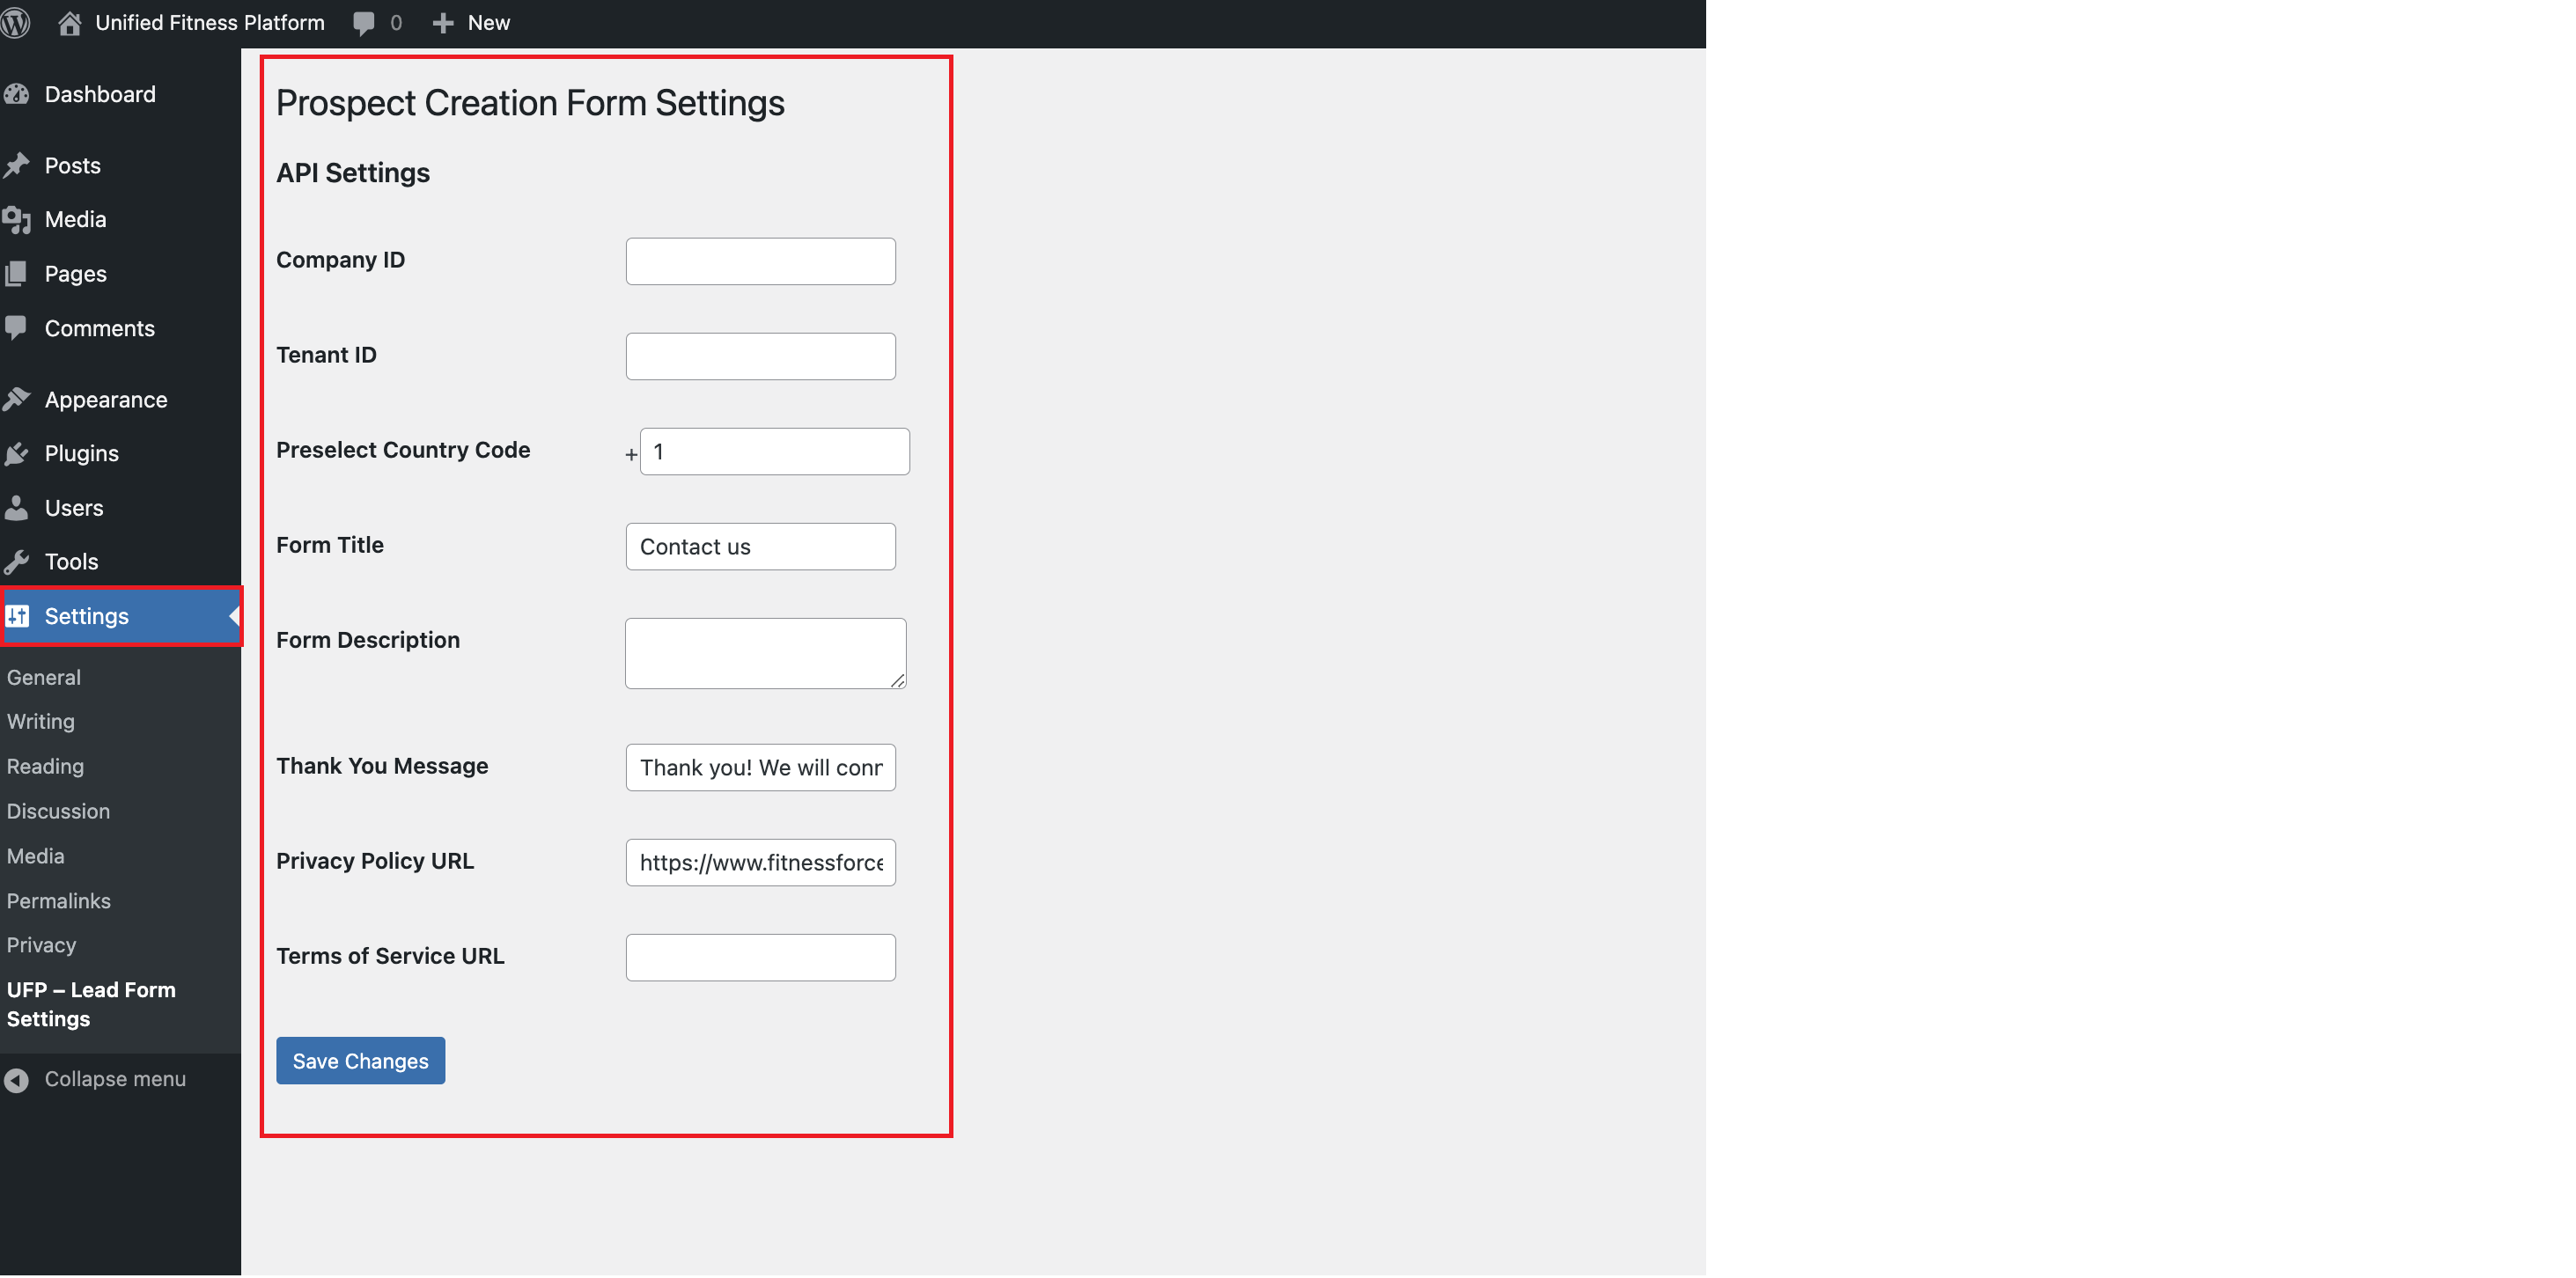Click the Form Description textarea
This screenshot has width=2576, height=1278.
coord(765,653)
